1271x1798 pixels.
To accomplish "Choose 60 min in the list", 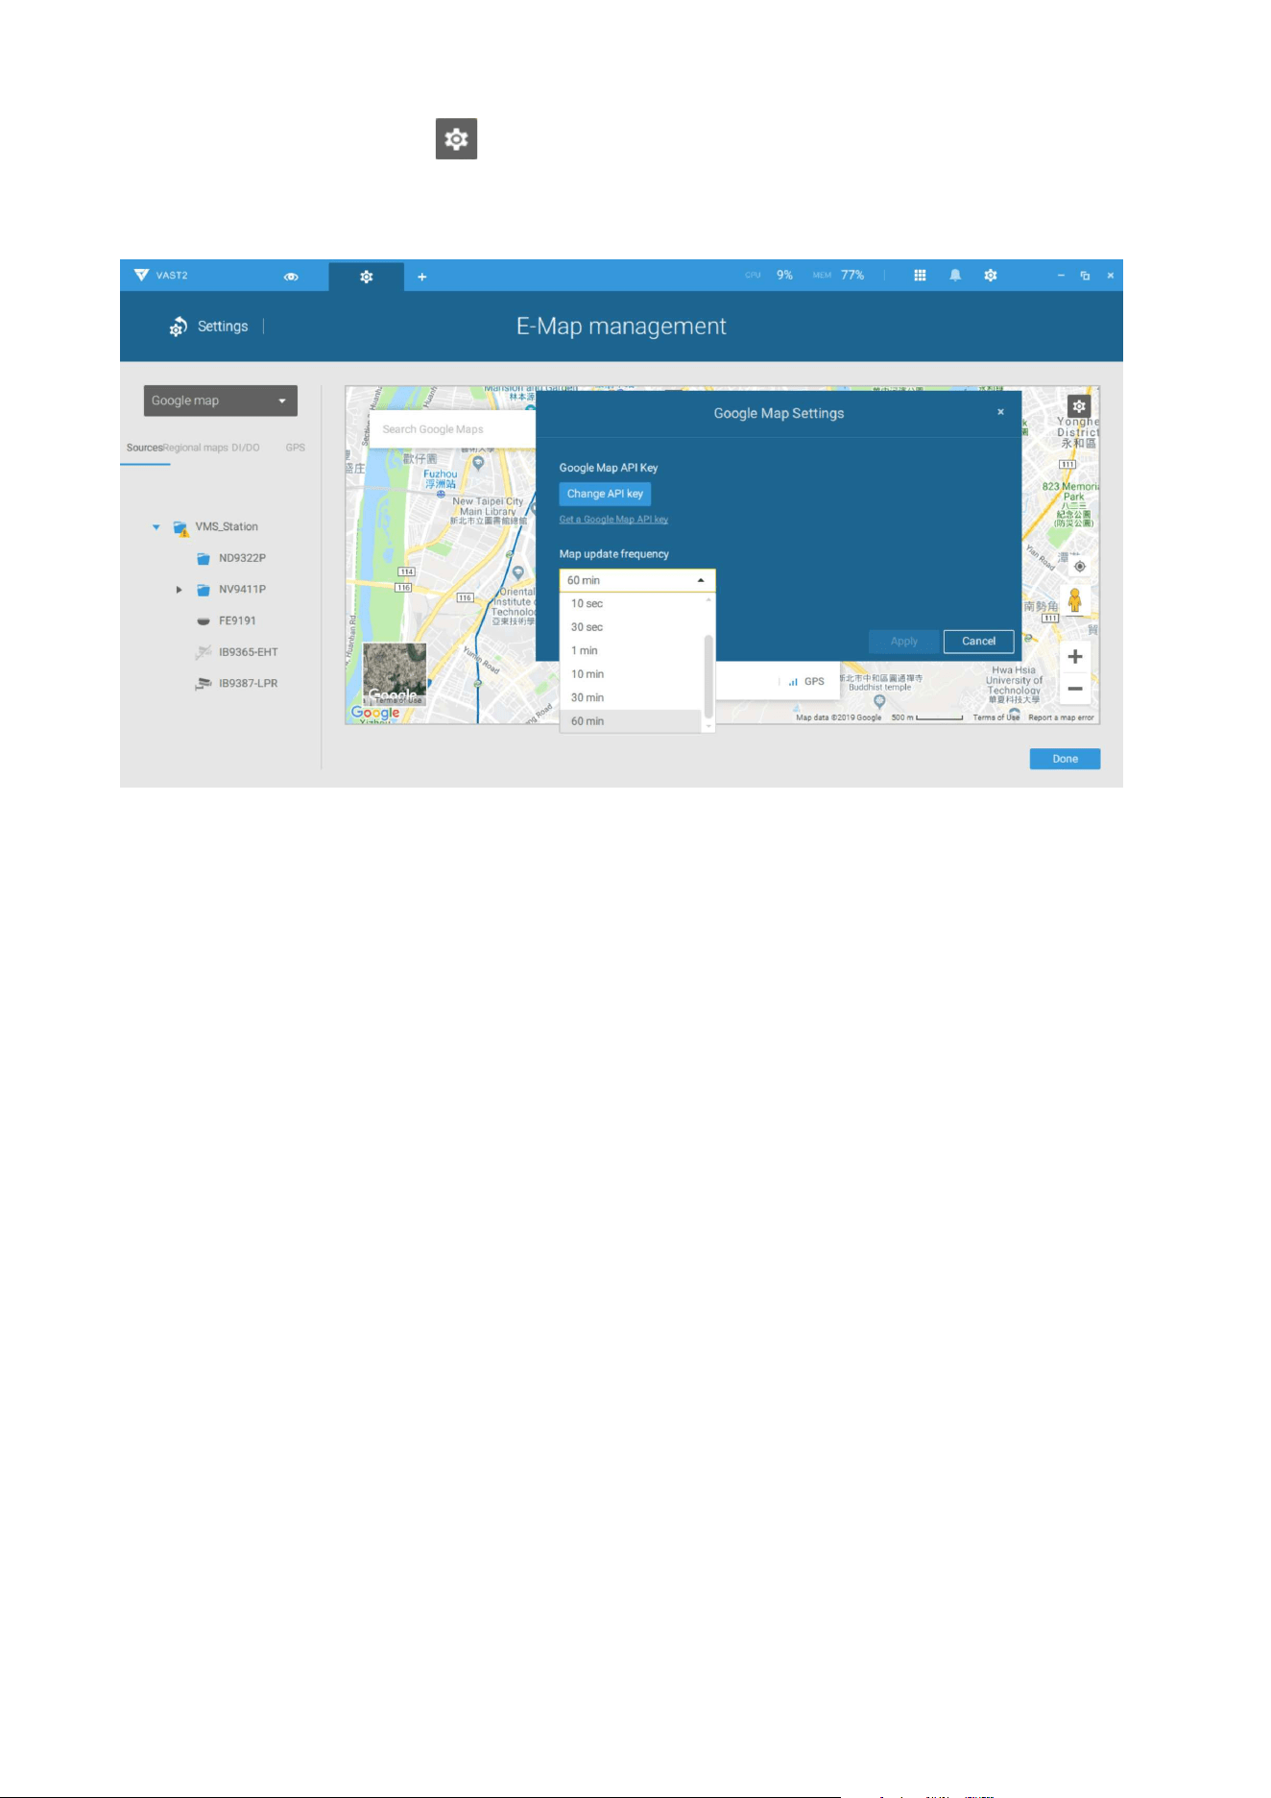I will [x=633, y=721].
